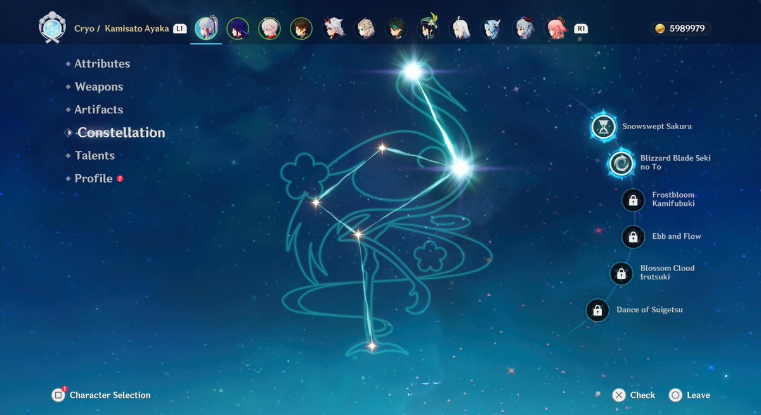Click the Mora balance 5989979
This screenshot has height=415, width=761.
[x=680, y=29]
